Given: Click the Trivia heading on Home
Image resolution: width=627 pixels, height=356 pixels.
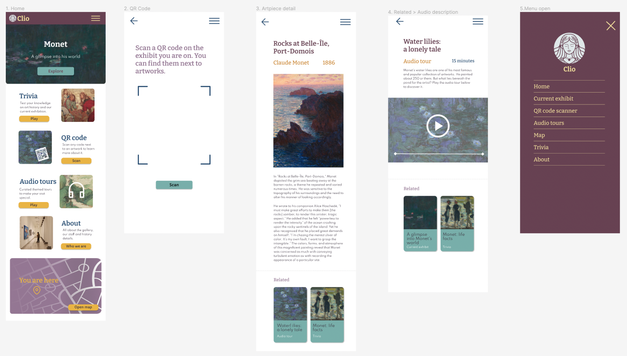Looking at the screenshot, I should [29, 96].
